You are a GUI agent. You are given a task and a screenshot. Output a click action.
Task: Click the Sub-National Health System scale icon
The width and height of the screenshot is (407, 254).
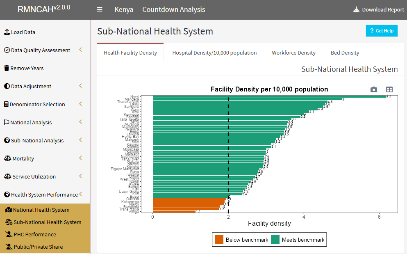[9, 222]
